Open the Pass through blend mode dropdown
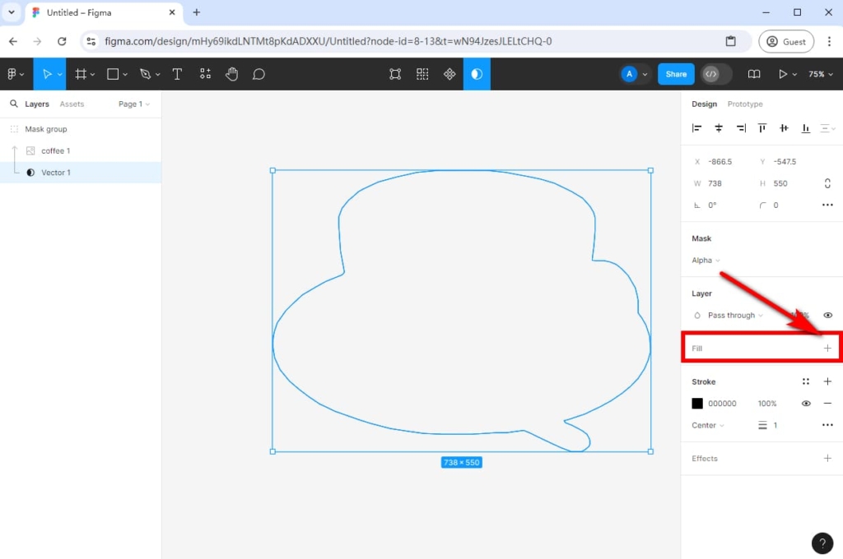Image resolution: width=843 pixels, height=559 pixels. coord(731,315)
